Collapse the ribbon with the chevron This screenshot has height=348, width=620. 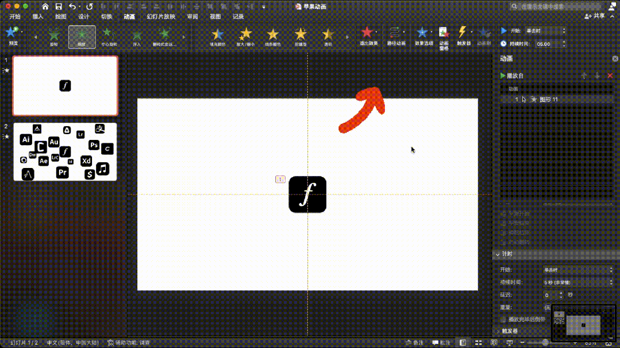pyautogui.click(x=613, y=16)
